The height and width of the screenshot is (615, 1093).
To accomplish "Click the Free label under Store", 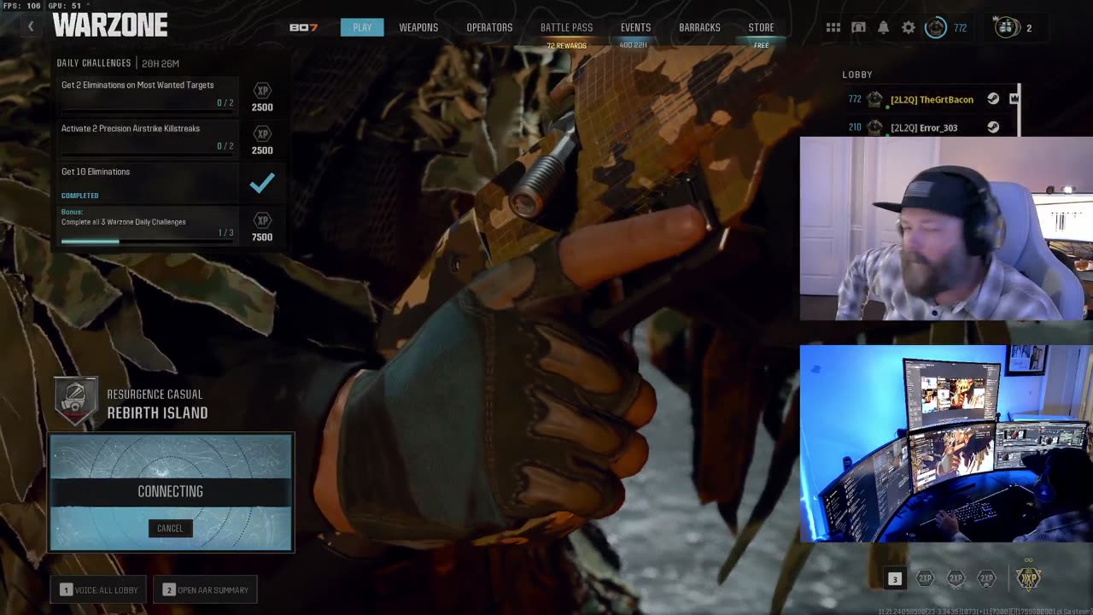I will coord(761,45).
